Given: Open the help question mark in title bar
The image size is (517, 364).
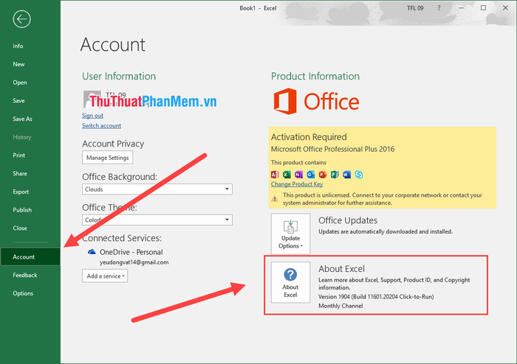Looking at the screenshot, I should [x=439, y=8].
